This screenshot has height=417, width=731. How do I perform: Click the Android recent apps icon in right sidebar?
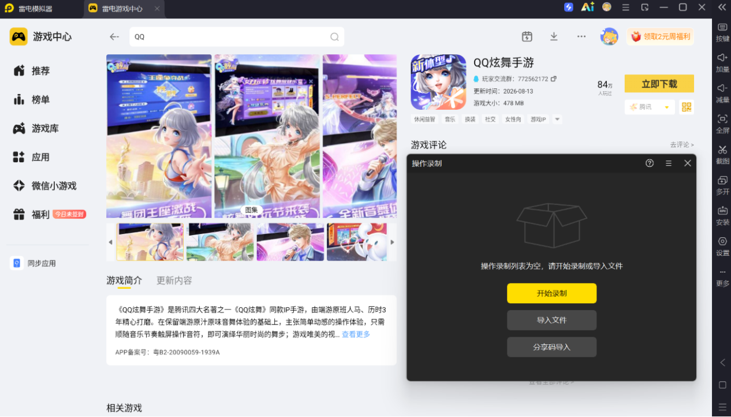tap(722, 407)
